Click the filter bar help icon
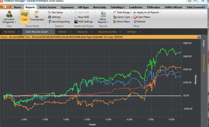209x127 pixels. (x=199, y=37)
